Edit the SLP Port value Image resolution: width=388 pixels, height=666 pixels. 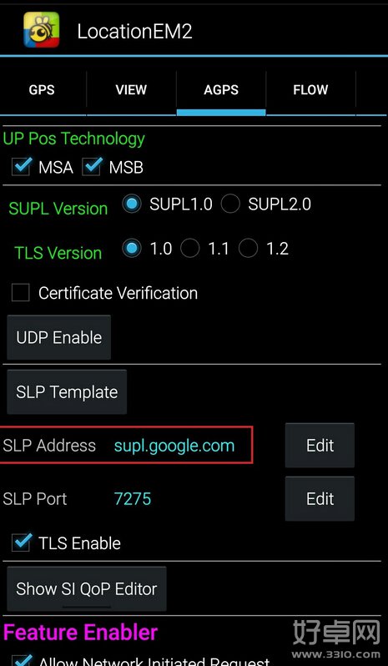(320, 498)
